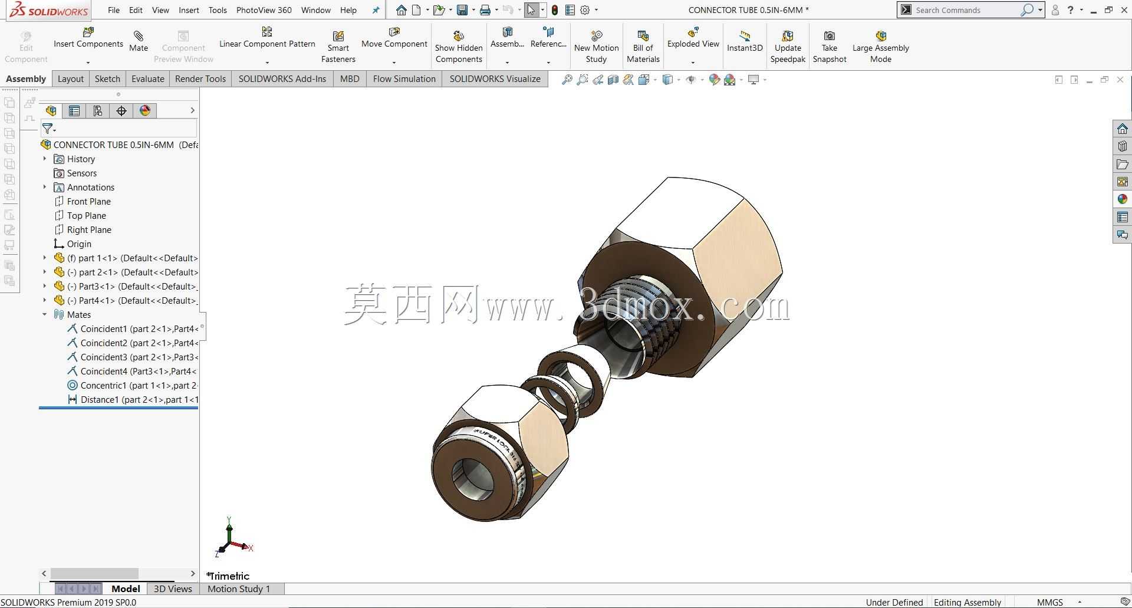Viewport: 1132px width, 608px height.
Task: Click the Save icon
Action: pos(462,10)
